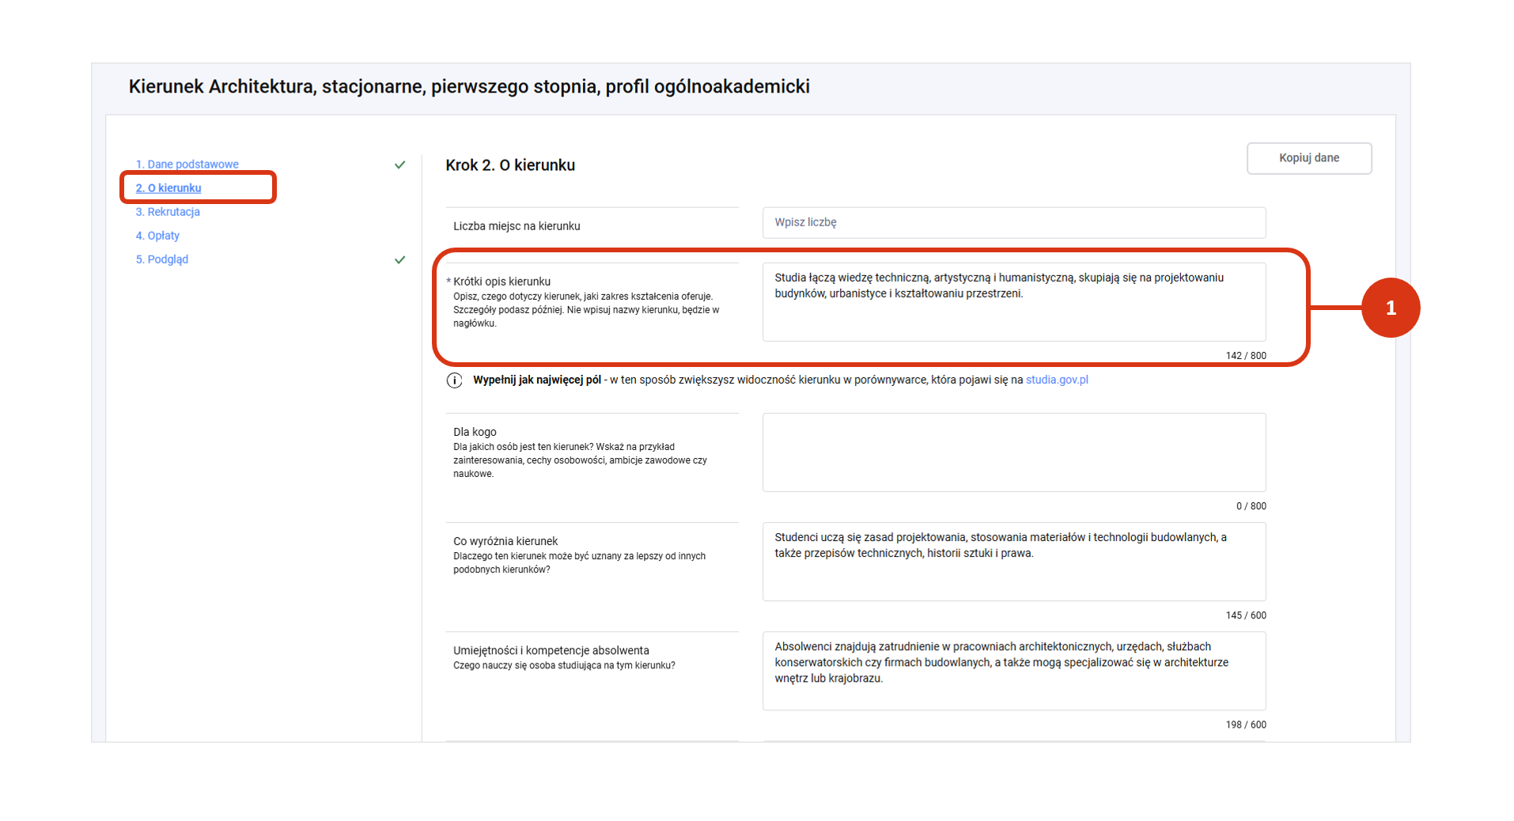
Task: Select step 2. O kierunku in sidebar
Action: point(168,188)
